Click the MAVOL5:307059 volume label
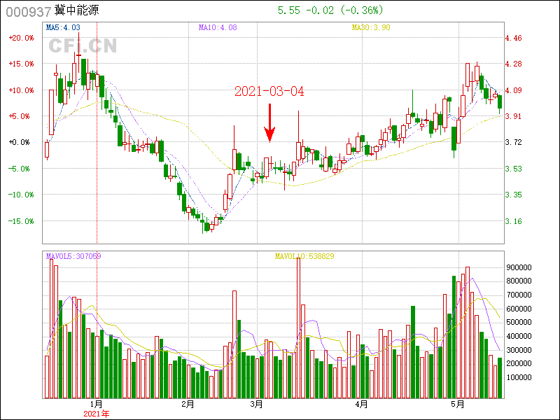The height and width of the screenshot is (420, 560). [x=73, y=256]
